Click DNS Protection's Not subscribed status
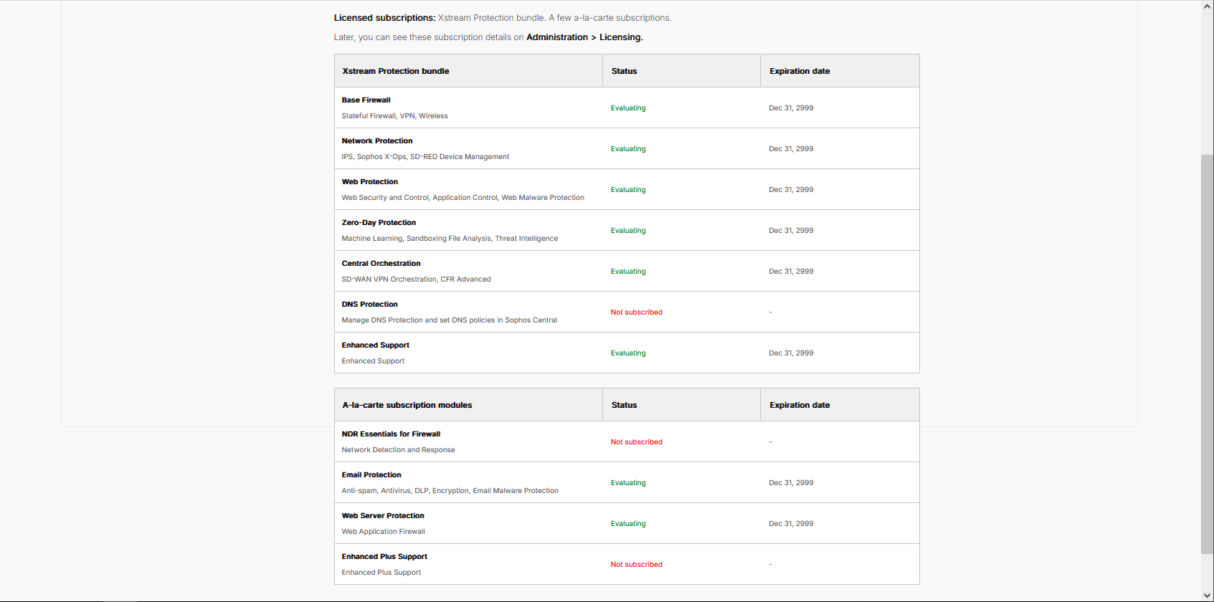 (x=636, y=312)
